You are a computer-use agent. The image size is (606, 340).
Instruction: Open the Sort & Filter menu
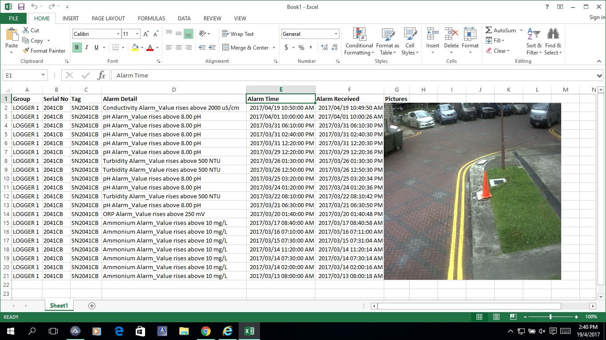click(534, 41)
